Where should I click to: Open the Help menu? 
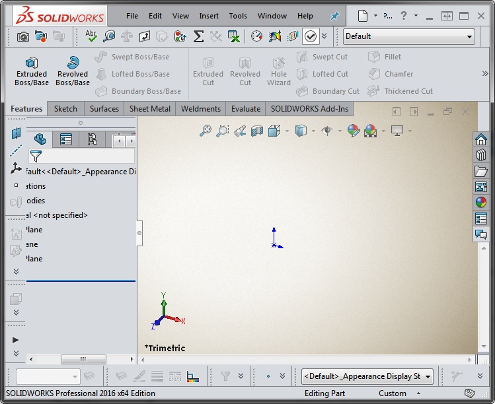click(x=305, y=16)
